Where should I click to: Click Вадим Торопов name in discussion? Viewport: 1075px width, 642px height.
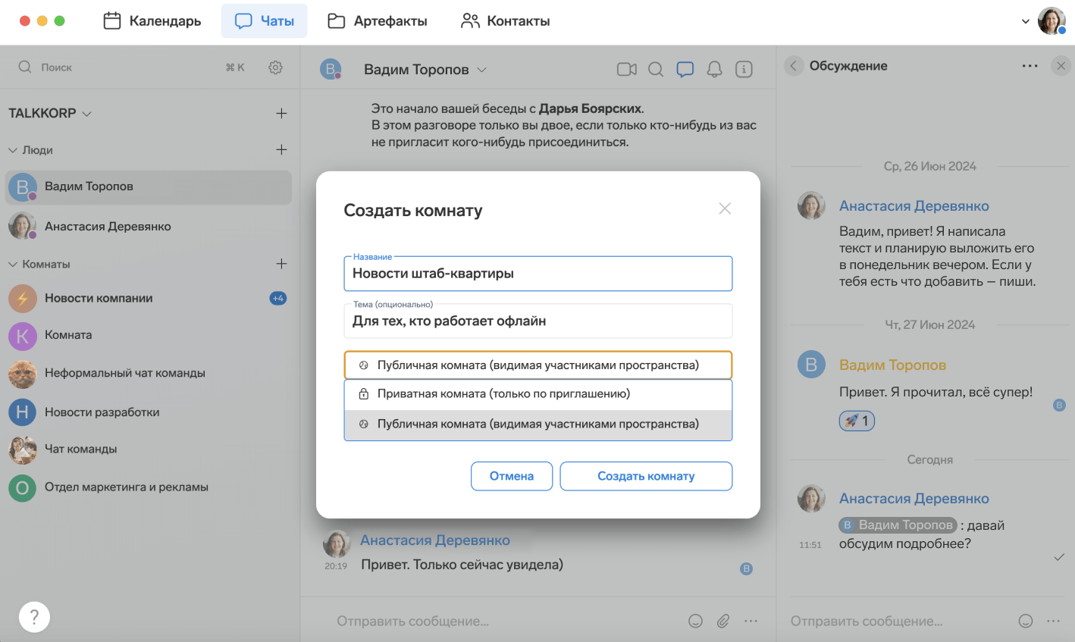click(892, 365)
